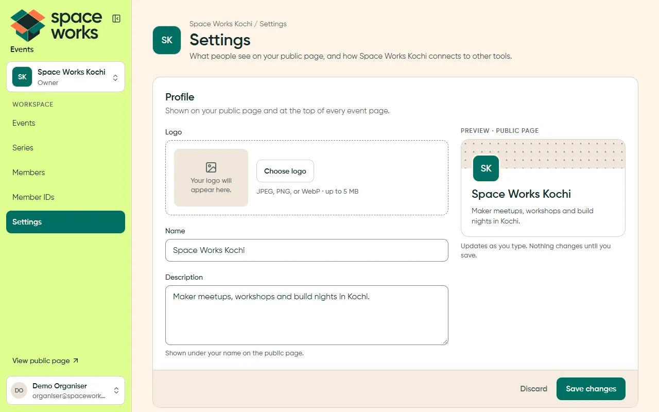Screen dimensions: 659x412
Task: Open Series in the sidebar
Action: tap(65, 148)
